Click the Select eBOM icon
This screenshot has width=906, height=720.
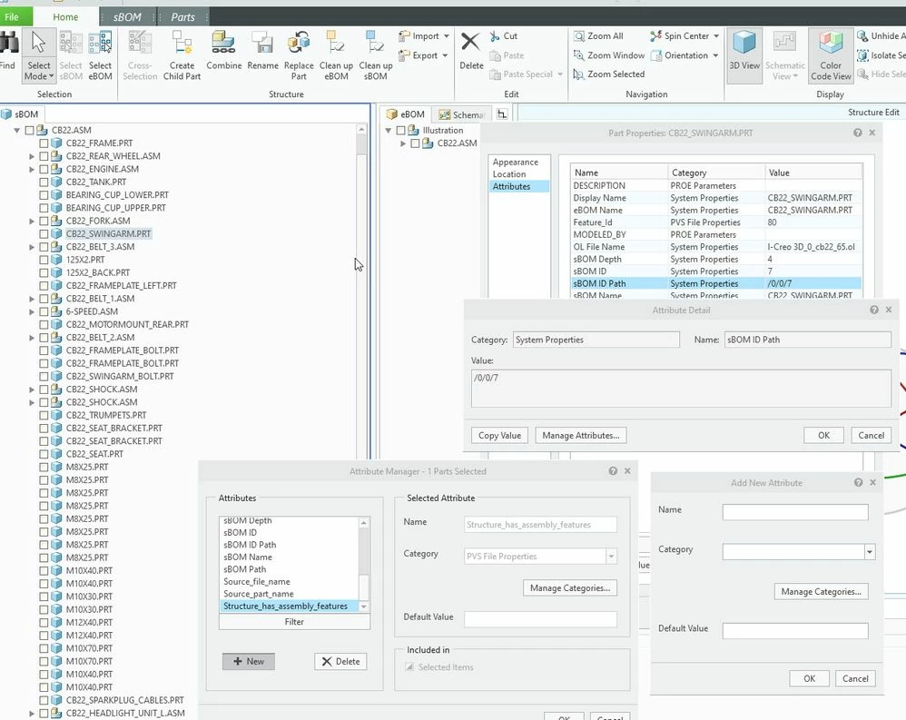tap(100, 44)
